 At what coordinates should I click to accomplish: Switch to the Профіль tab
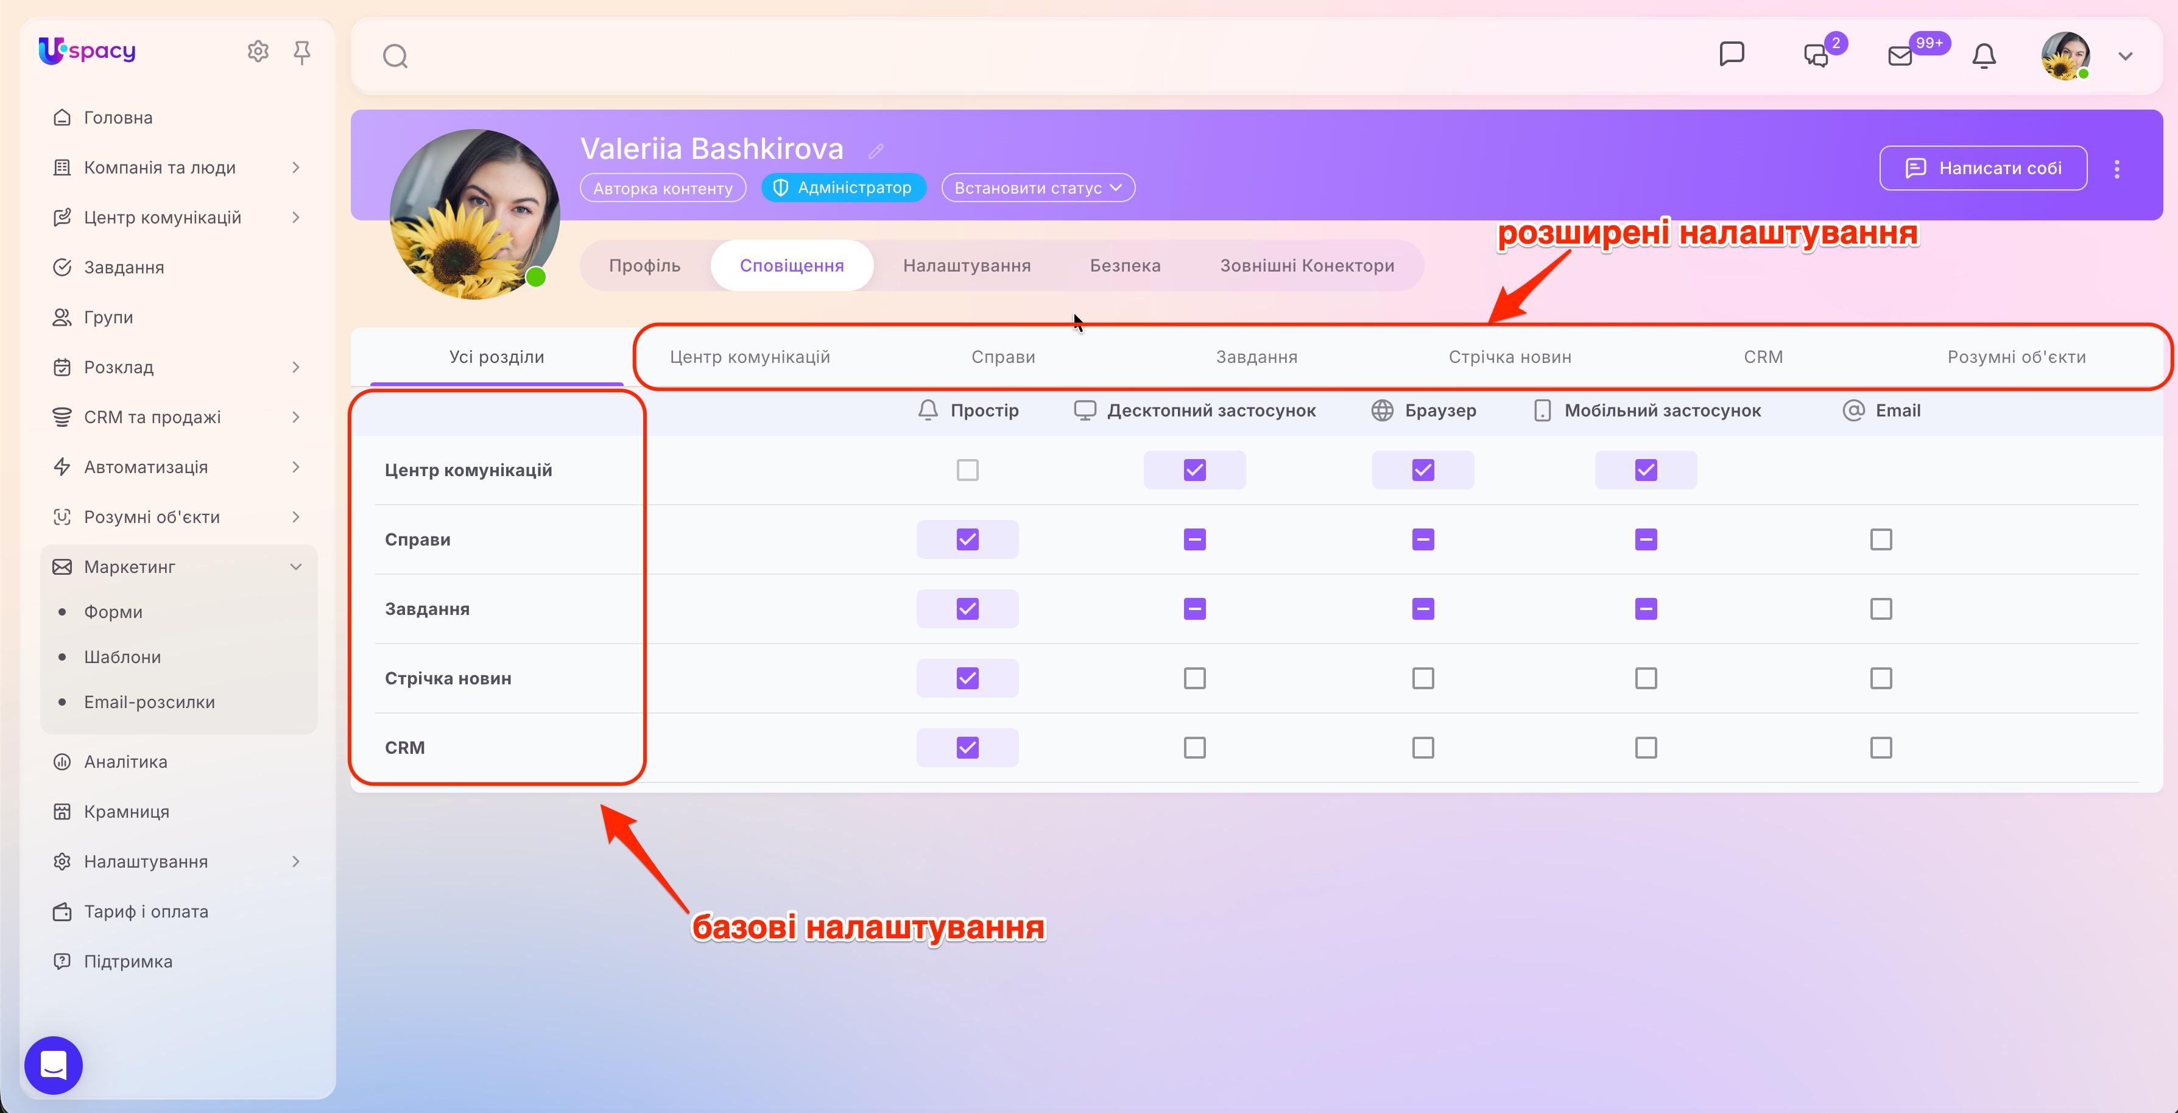pyautogui.click(x=644, y=265)
